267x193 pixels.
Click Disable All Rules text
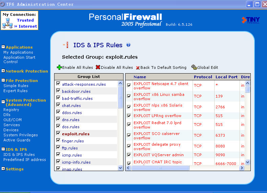pos(117,67)
